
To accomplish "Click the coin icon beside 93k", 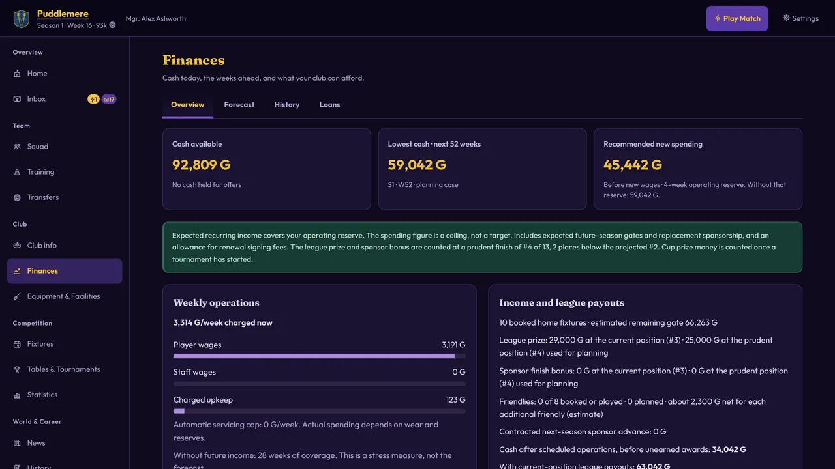I will coord(112,25).
